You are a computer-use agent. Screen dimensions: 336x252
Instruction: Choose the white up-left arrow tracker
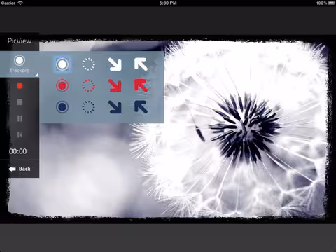point(141,64)
